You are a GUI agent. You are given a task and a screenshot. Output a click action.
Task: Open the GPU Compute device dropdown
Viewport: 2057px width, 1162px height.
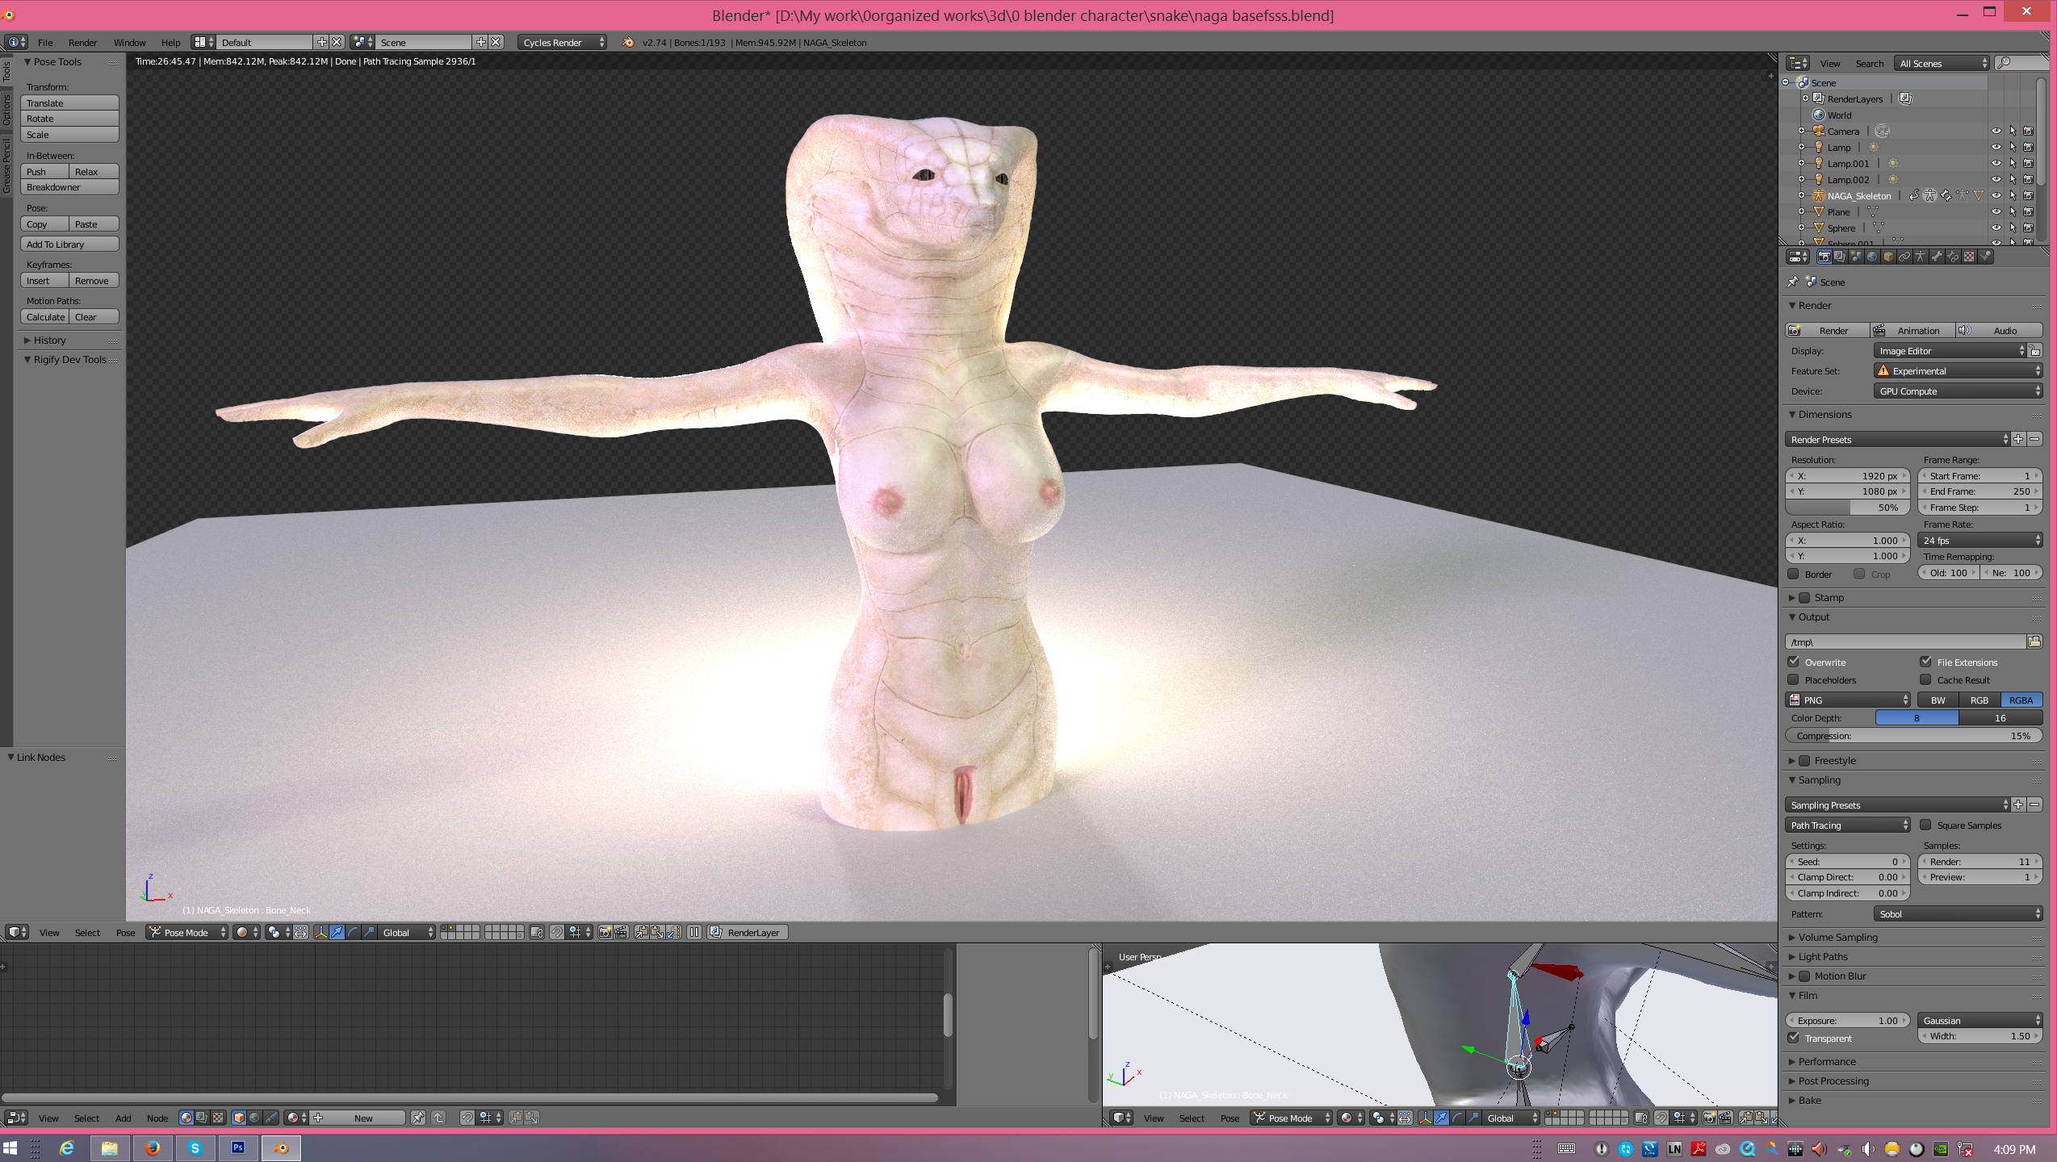pyautogui.click(x=1957, y=391)
